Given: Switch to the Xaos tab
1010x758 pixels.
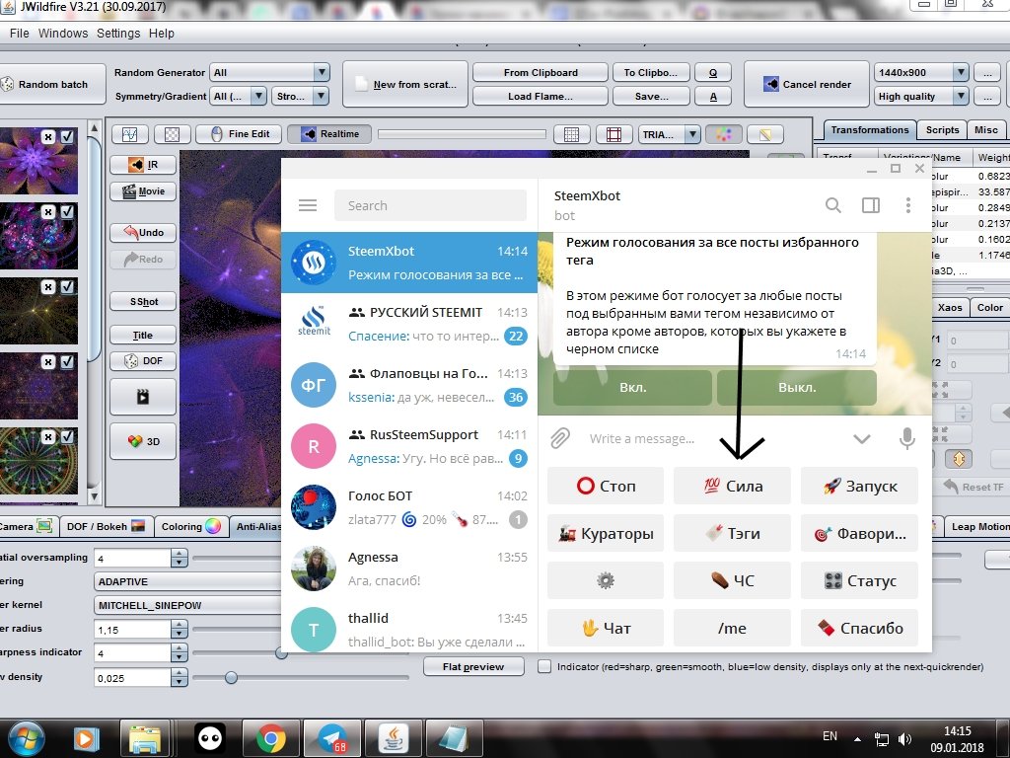Looking at the screenshot, I should coord(950,308).
